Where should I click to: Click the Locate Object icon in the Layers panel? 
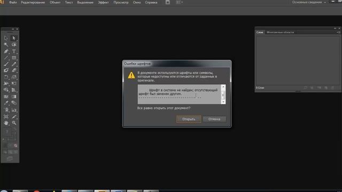[305, 87]
